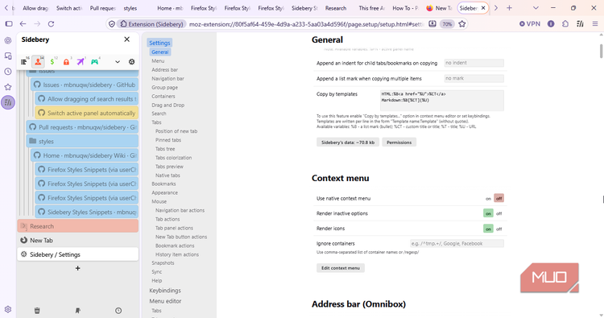Switch to the green gamepad panel
The image size is (604, 318).
(94, 62)
